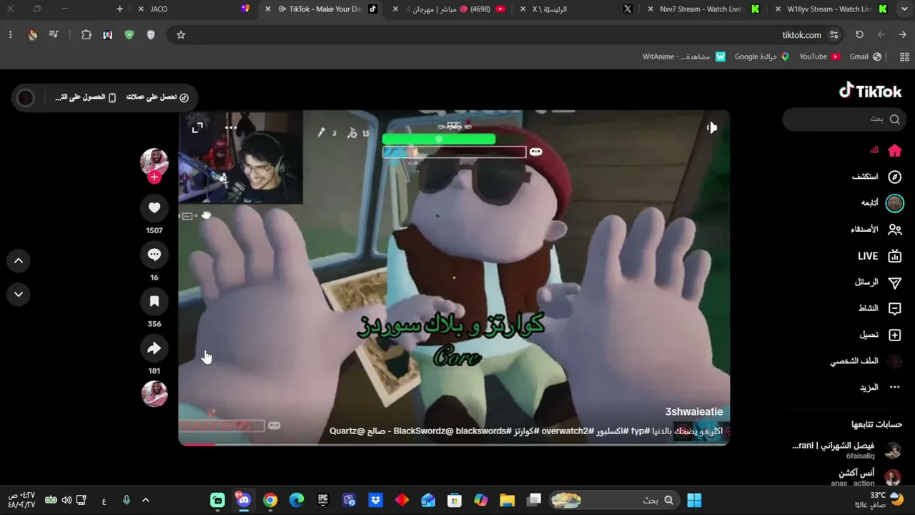
Task: Open Profile (الملف الشخصي) in the sidebar
Action: click(x=866, y=361)
